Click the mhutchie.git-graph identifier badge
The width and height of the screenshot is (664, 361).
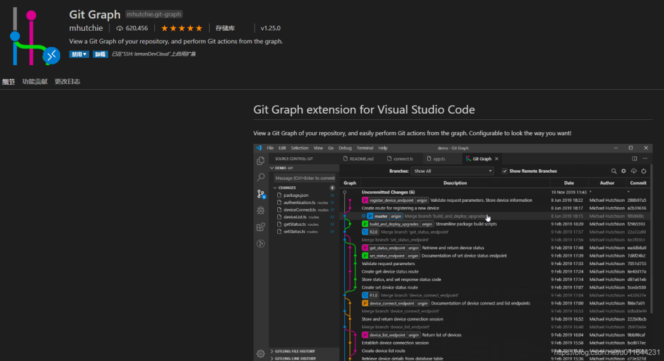[154, 14]
